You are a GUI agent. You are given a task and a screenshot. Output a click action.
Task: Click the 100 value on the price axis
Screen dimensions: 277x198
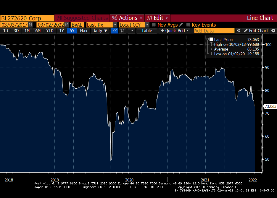pos(268,45)
